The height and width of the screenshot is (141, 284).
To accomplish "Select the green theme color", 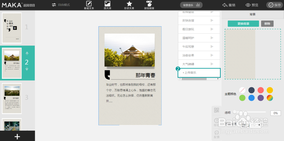I will tap(242, 98).
